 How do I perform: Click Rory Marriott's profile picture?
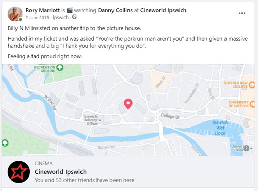(15, 14)
